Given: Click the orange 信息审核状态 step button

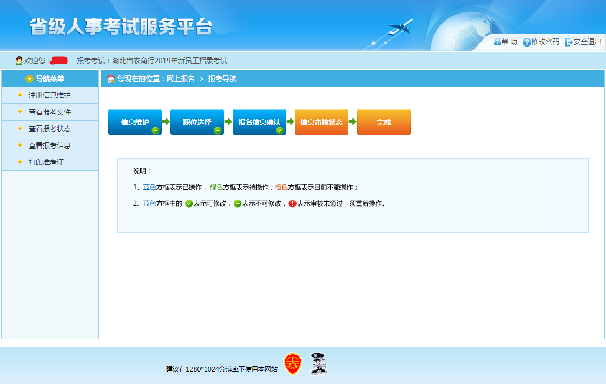Looking at the screenshot, I should [x=321, y=122].
